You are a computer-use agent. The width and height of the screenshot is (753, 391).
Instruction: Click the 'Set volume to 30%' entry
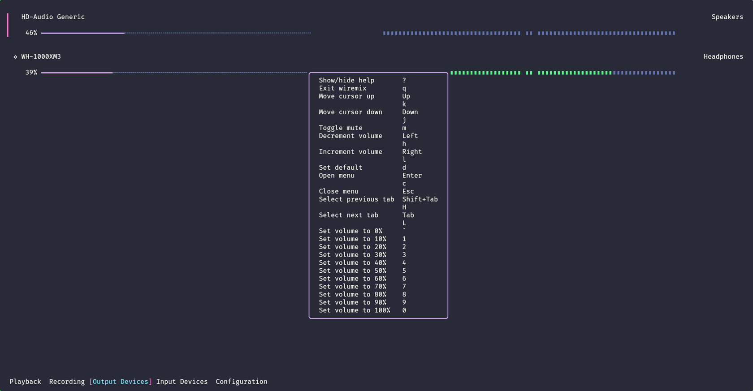(x=352, y=255)
